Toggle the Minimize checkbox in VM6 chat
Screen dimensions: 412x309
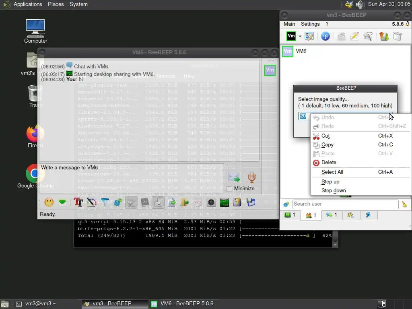coord(229,189)
